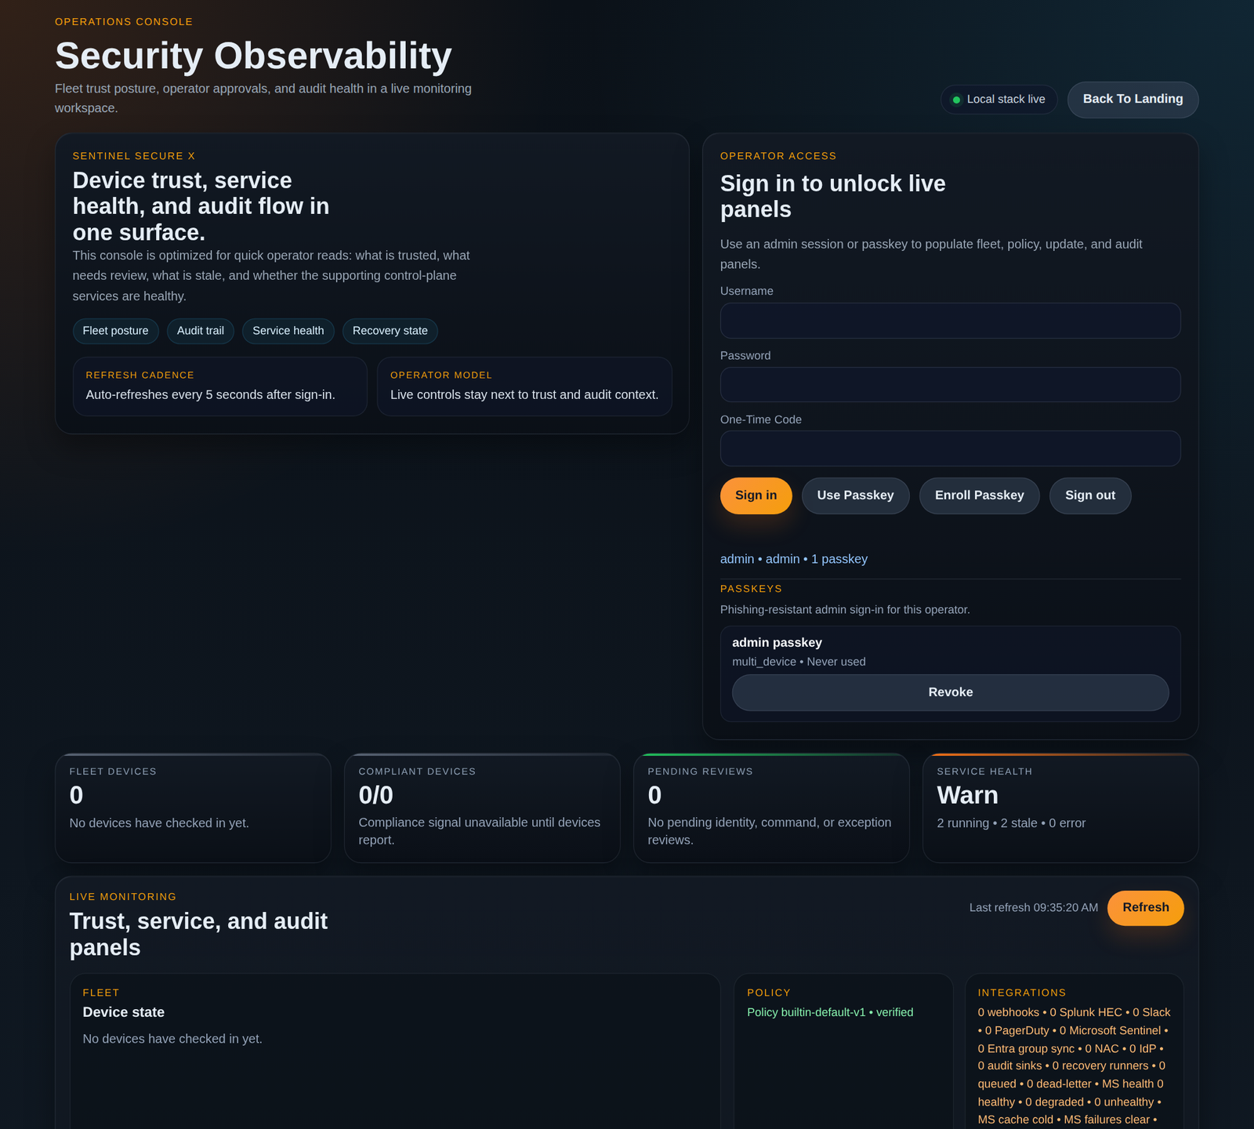Screen dimensions: 1254x1129
Task: Click the Fleet Devices counter card
Action: (193, 808)
